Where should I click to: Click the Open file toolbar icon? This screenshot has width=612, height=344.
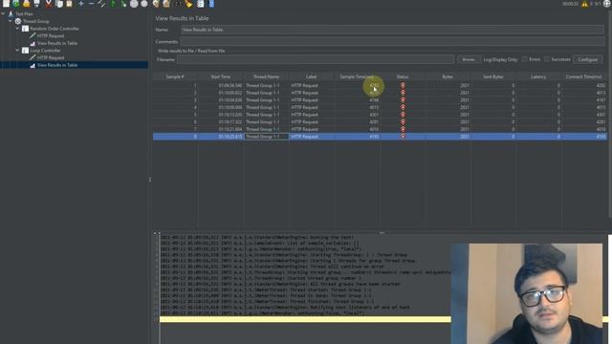click(x=27, y=4)
